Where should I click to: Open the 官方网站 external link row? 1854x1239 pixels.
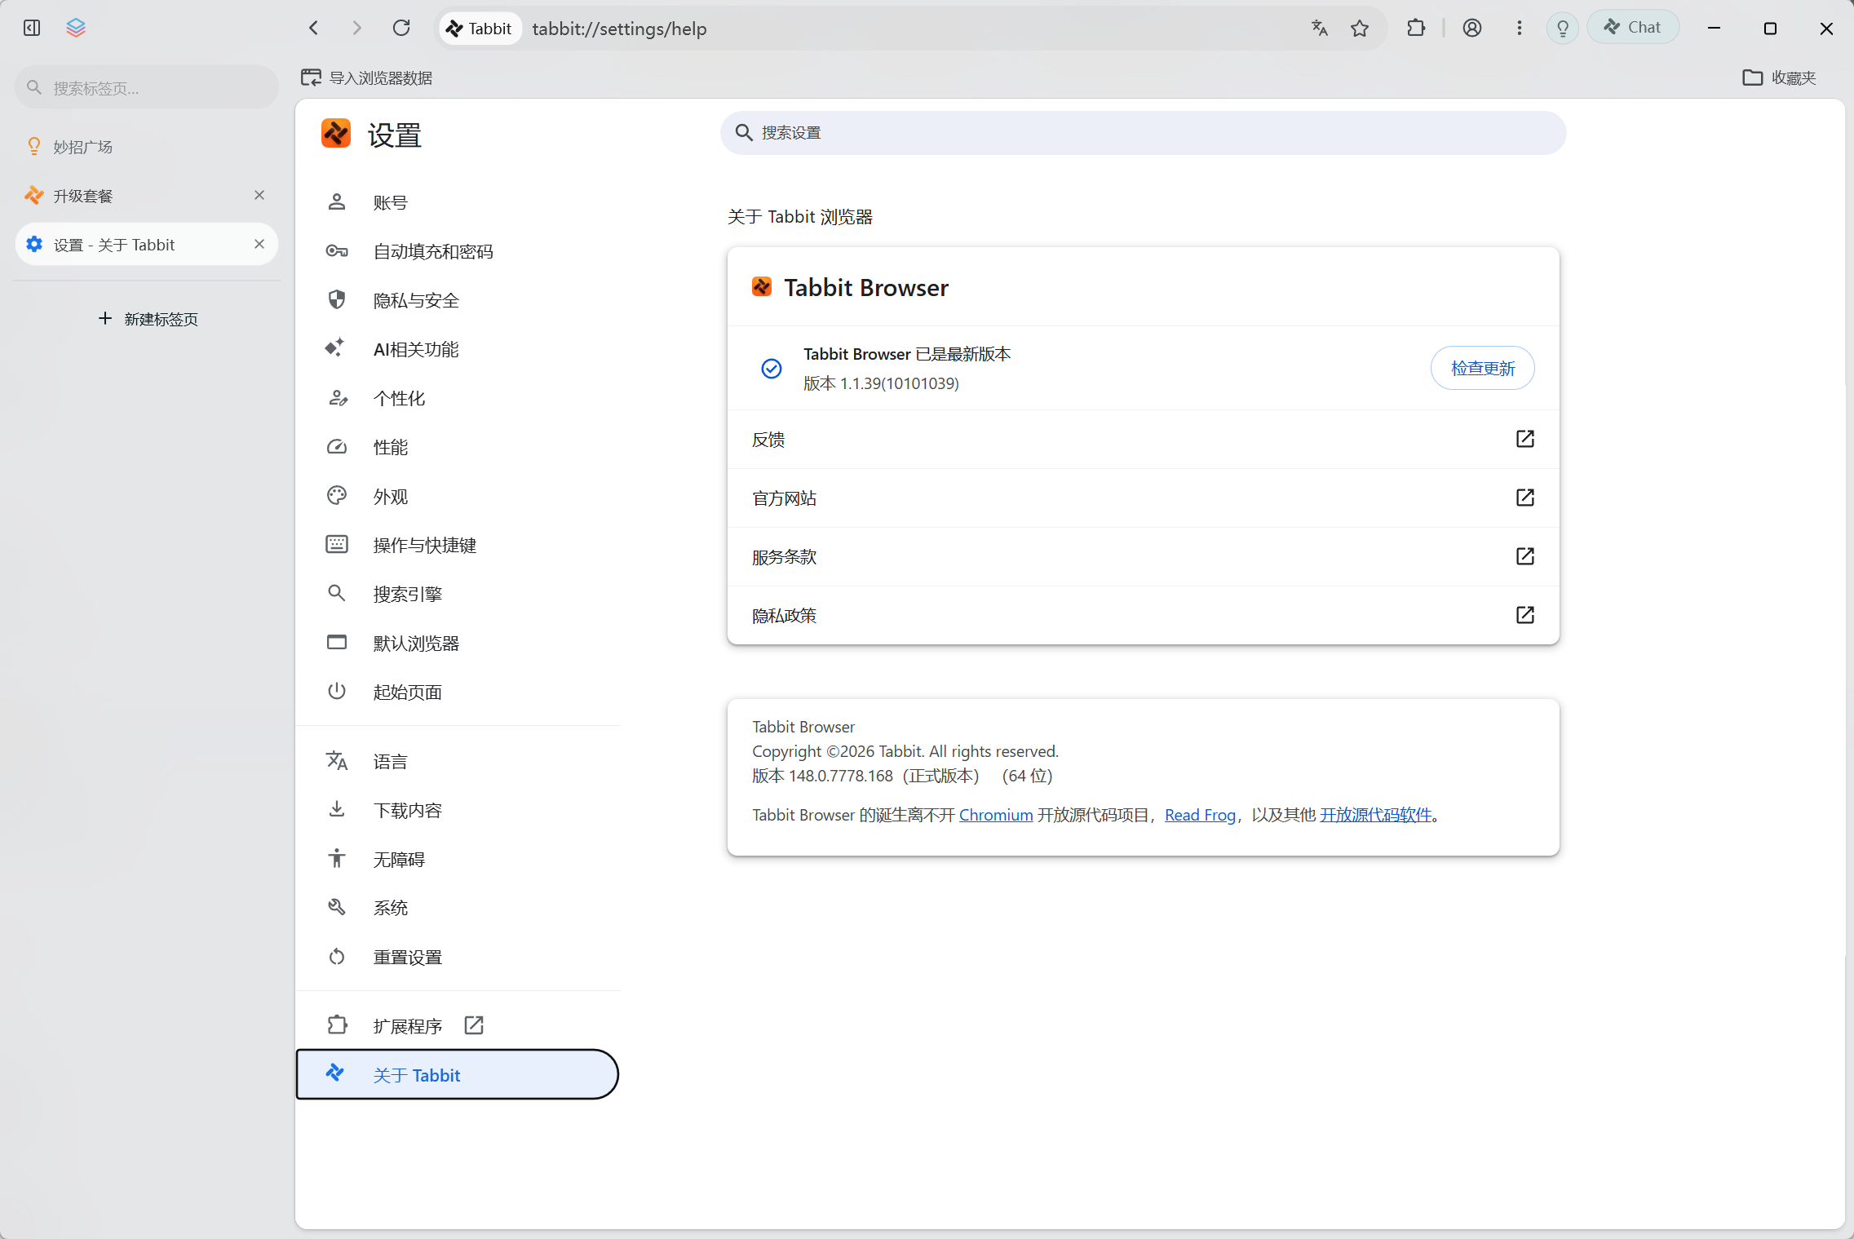(x=1143, y=498)
